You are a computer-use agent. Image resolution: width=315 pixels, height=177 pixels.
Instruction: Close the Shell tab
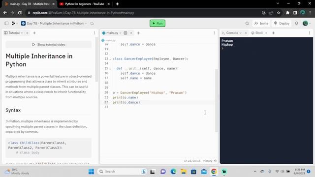point(266,33)
